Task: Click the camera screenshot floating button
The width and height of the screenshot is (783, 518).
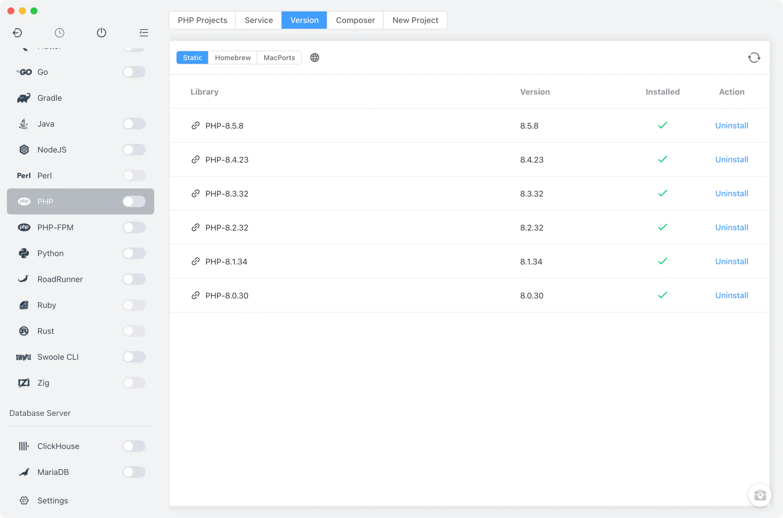Action: tap(760, 495)
